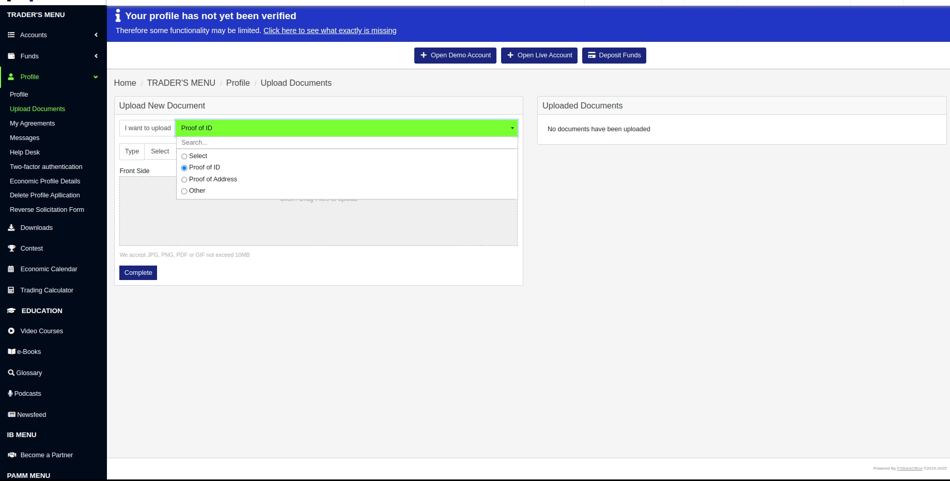
Task: Open the verification missing details link
Action: click(x=330, y=30)
